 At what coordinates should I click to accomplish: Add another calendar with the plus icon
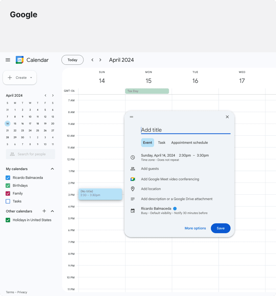pos(44,211)
